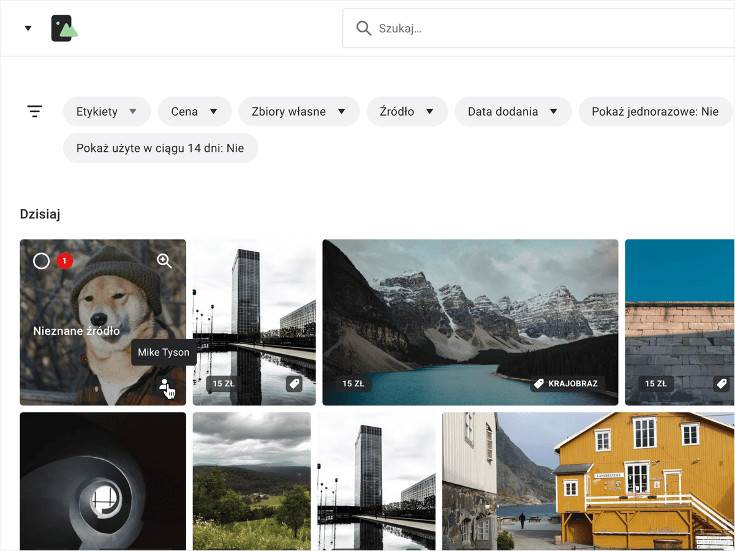The height and width of the screenshot is (551, 735).
Task: Open the top-left triangle menu
Action: tap(28, 28)
